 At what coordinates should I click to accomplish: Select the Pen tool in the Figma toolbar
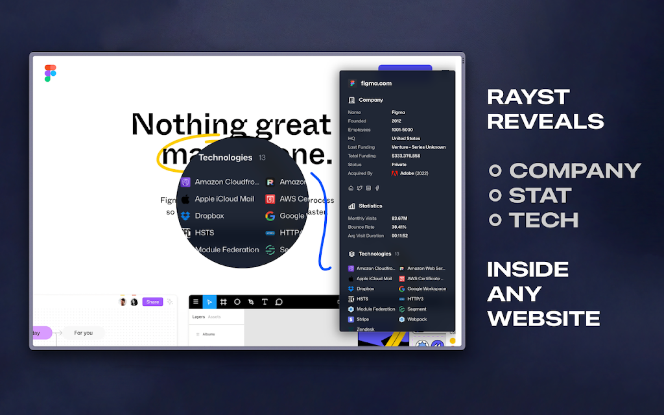point(251,302)
